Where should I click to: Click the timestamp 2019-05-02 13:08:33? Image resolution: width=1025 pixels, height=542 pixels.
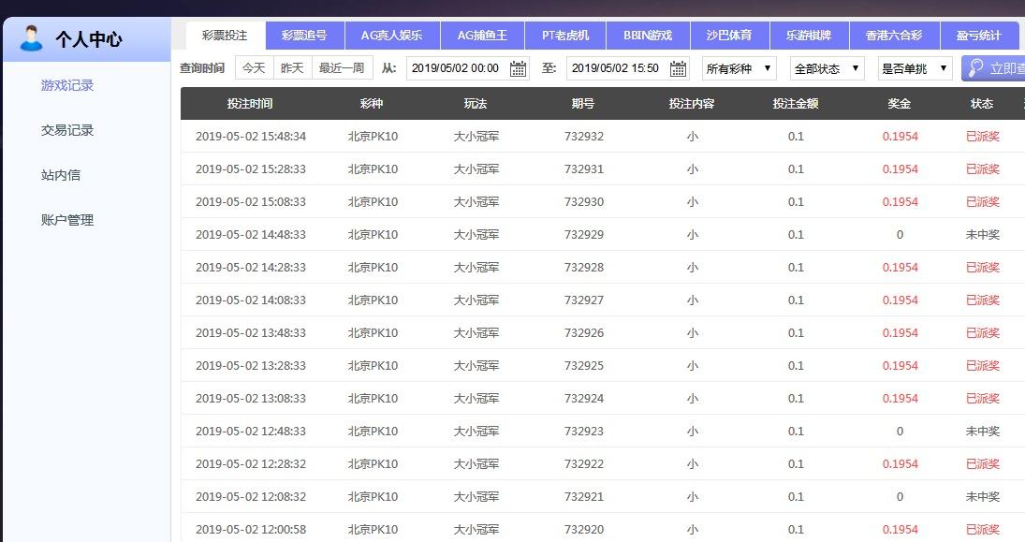point(250,398)
